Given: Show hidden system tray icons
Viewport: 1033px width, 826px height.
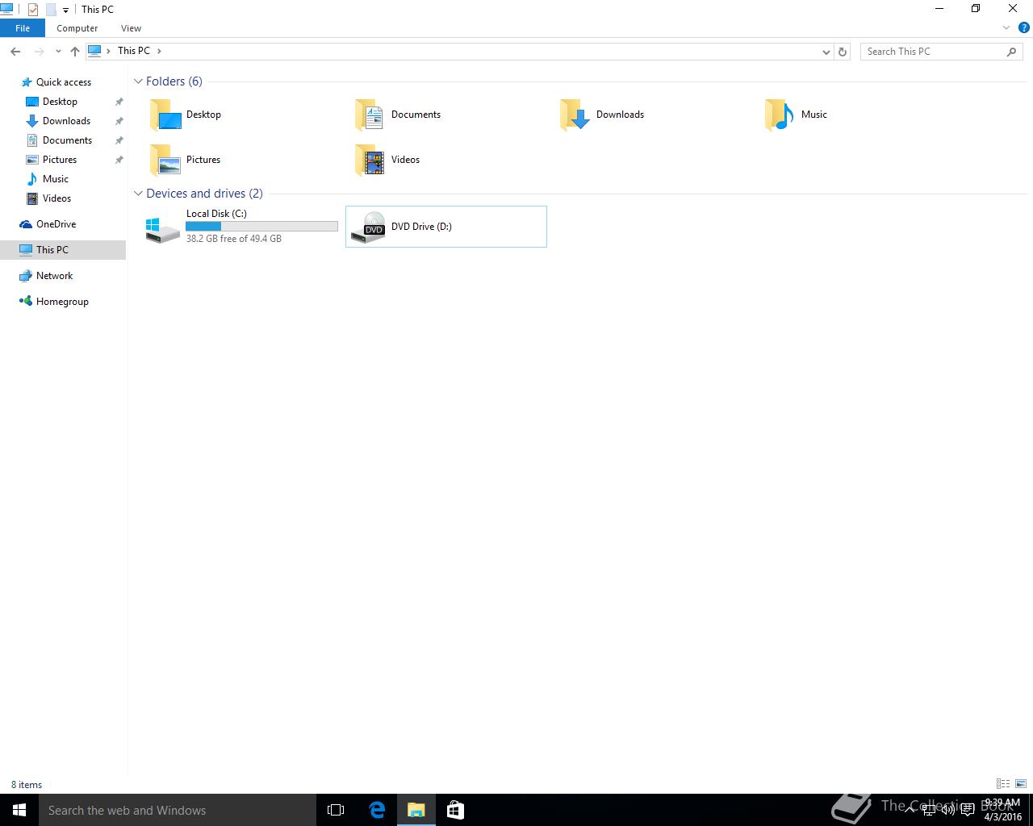Looking at the screenshot, I should pyautogui.click(x=909, y=810).
